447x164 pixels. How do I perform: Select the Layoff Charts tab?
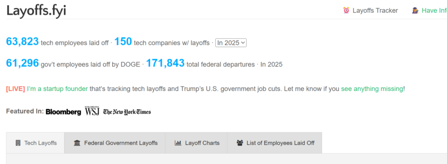coord(196,143)
